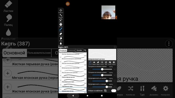Image resolution: width=175 pixels, height=98 pixels.
Task: Open Figure shape settings with ellipse icon
Action: click(98, 63)
